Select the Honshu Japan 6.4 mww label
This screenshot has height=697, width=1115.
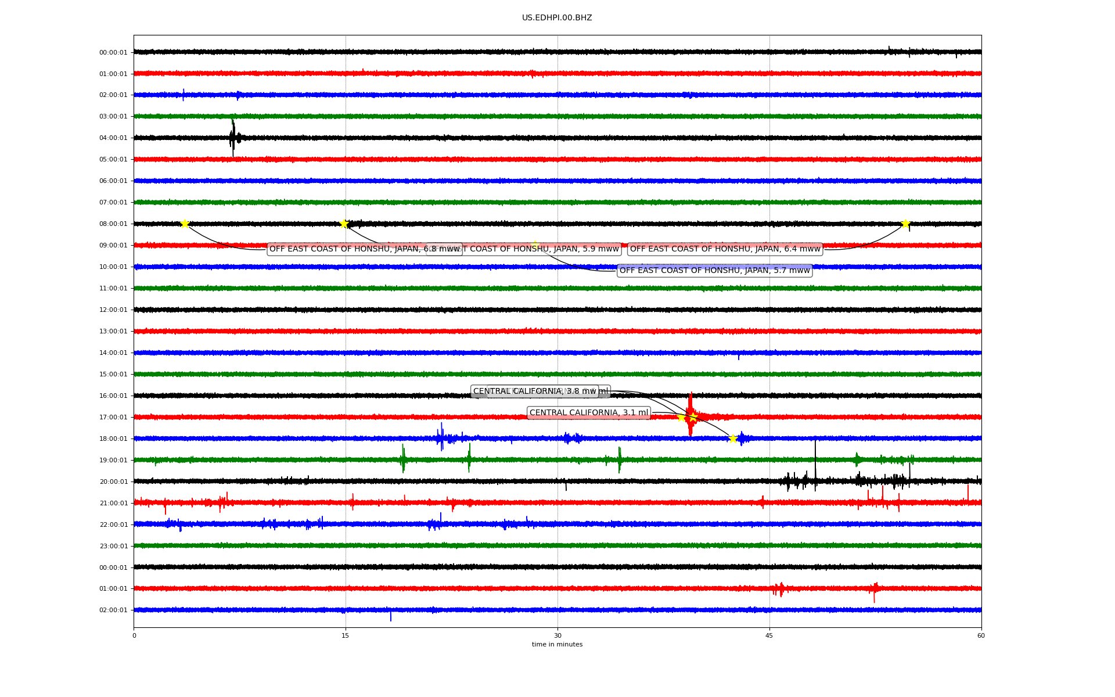click(x=725, y=249)
